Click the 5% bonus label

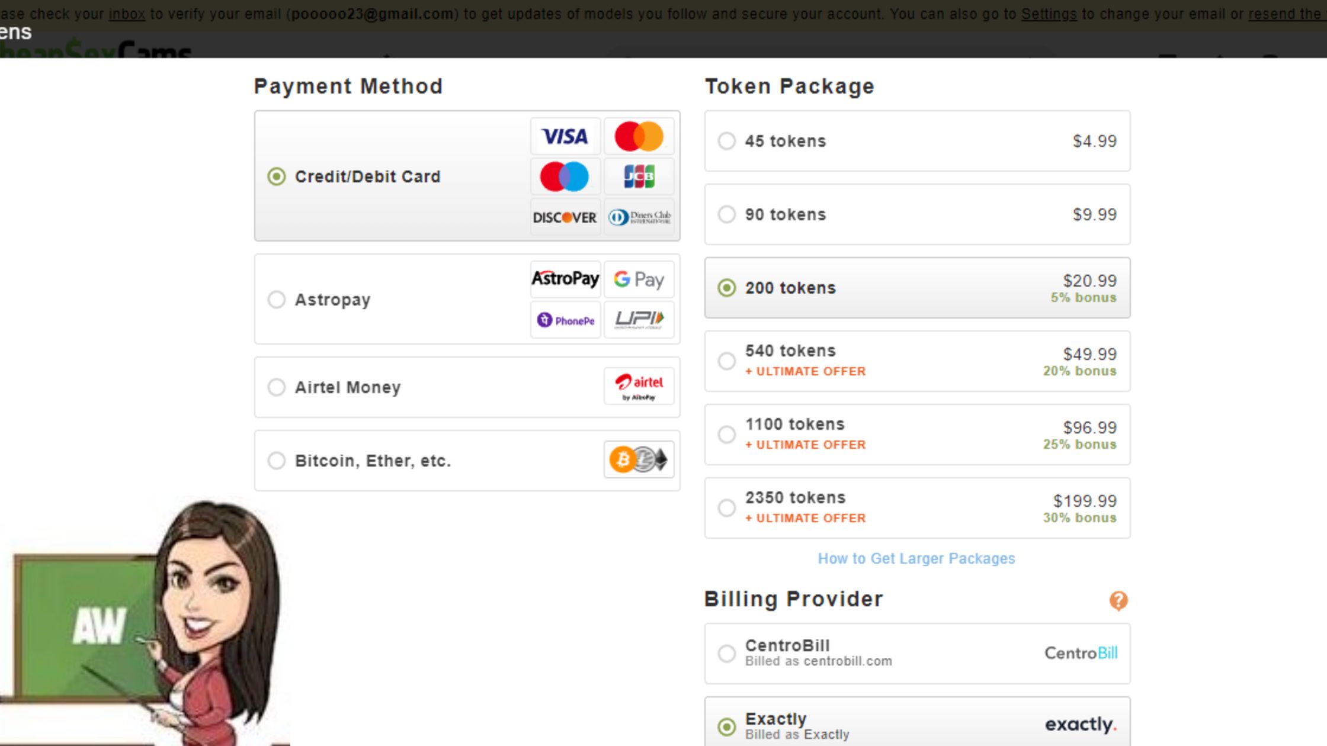(1084, 297)
